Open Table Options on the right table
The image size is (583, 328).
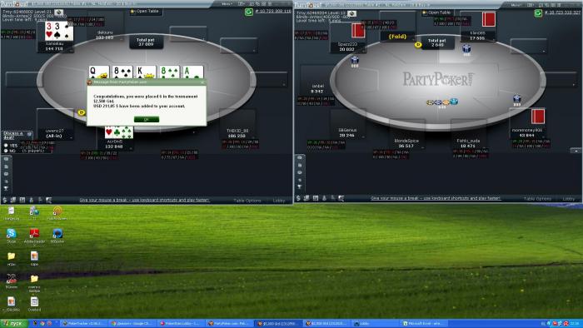click(537, 199)
